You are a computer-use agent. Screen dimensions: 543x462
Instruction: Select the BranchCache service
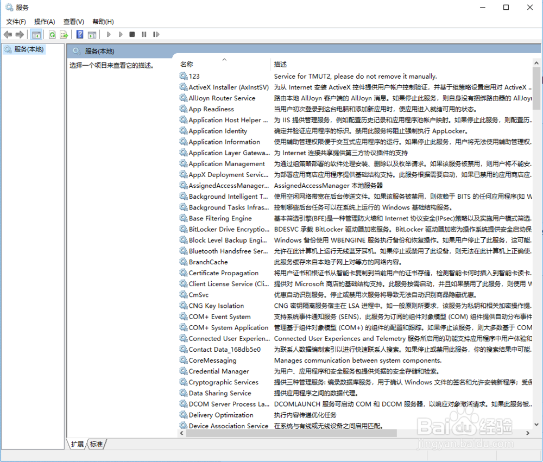[x=356, y=262]
